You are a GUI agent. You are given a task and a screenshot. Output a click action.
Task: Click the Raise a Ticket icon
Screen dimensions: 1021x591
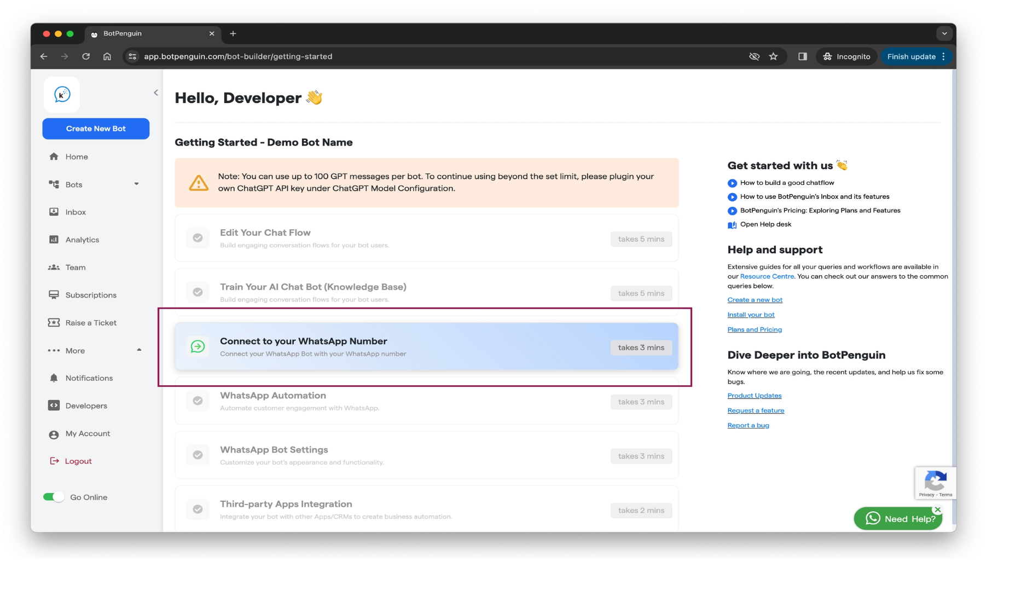coord(54,322)
